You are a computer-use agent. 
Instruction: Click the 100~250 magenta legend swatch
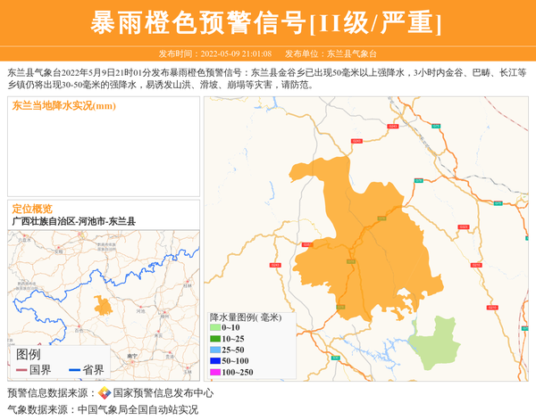pyautogui.click(x=214, y=372)
